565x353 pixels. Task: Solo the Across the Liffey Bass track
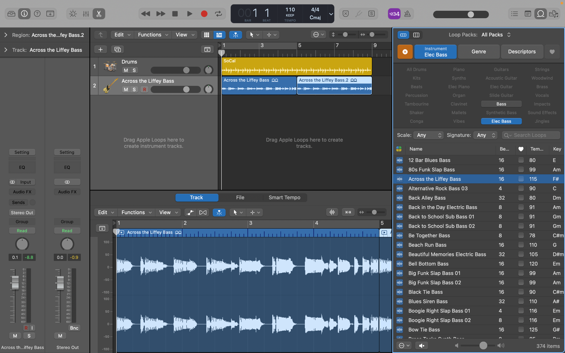coord(134,89)
